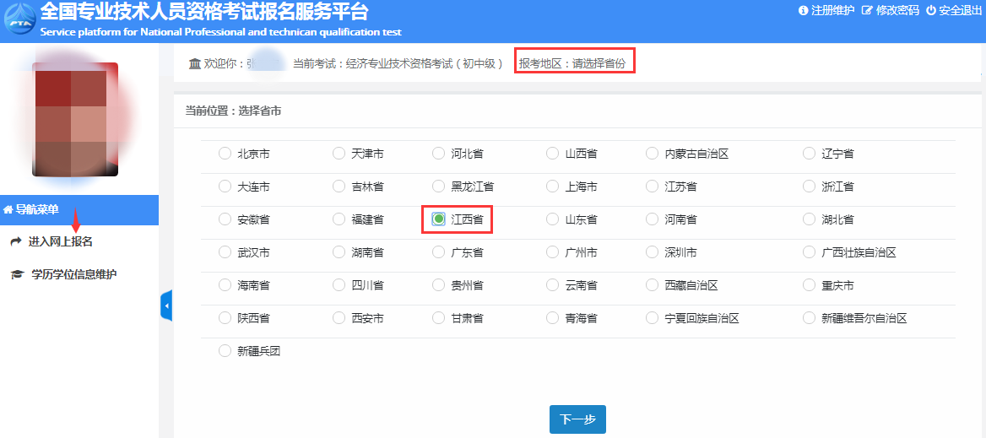Click the 下一步 button

tap(577, 419)
